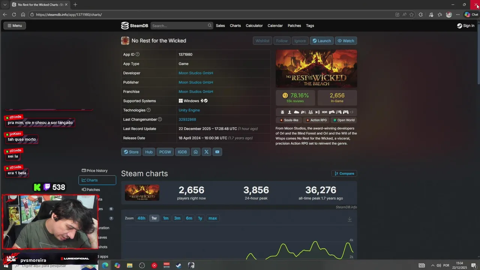The height and width of the screenshot is (270, 480).
Task: Open the Sales nav item
Action: pos(220,25)
